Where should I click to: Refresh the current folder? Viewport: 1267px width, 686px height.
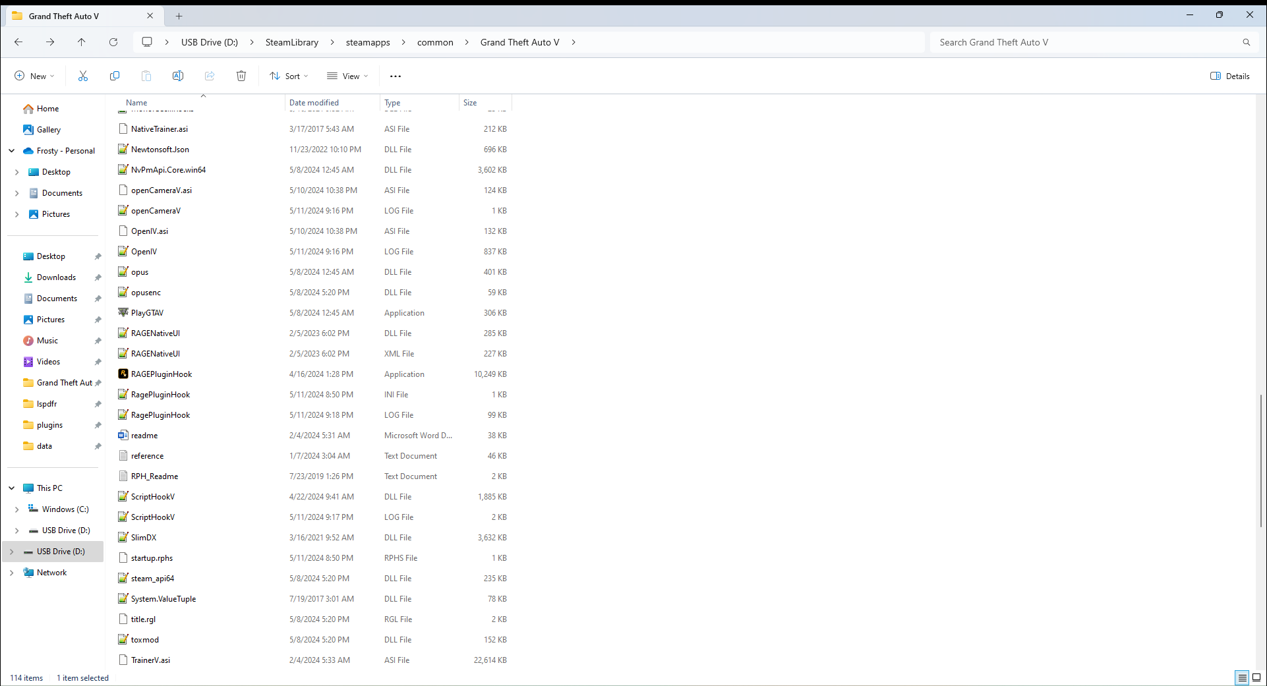tap(113, 42)
